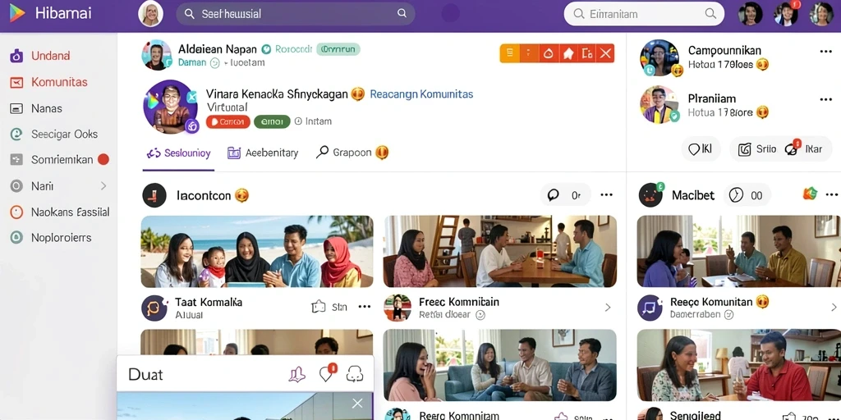Screen dimensions: 841x420
Task: Click heart icon with badge in Duat panel
Action: click(x=327, y=373)
